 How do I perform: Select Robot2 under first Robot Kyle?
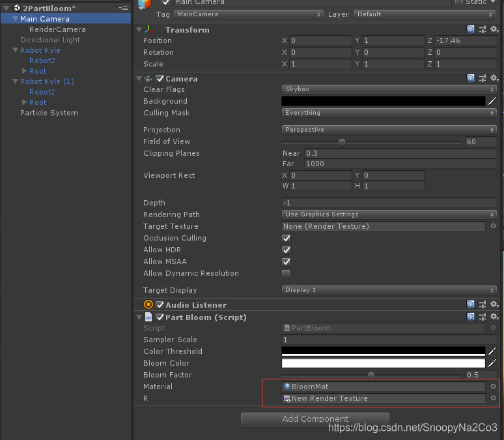click(x=42, y=61)
